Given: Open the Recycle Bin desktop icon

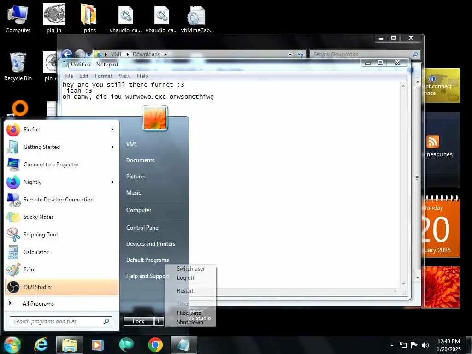Looking at the screenshot, I should coord(18,66).
